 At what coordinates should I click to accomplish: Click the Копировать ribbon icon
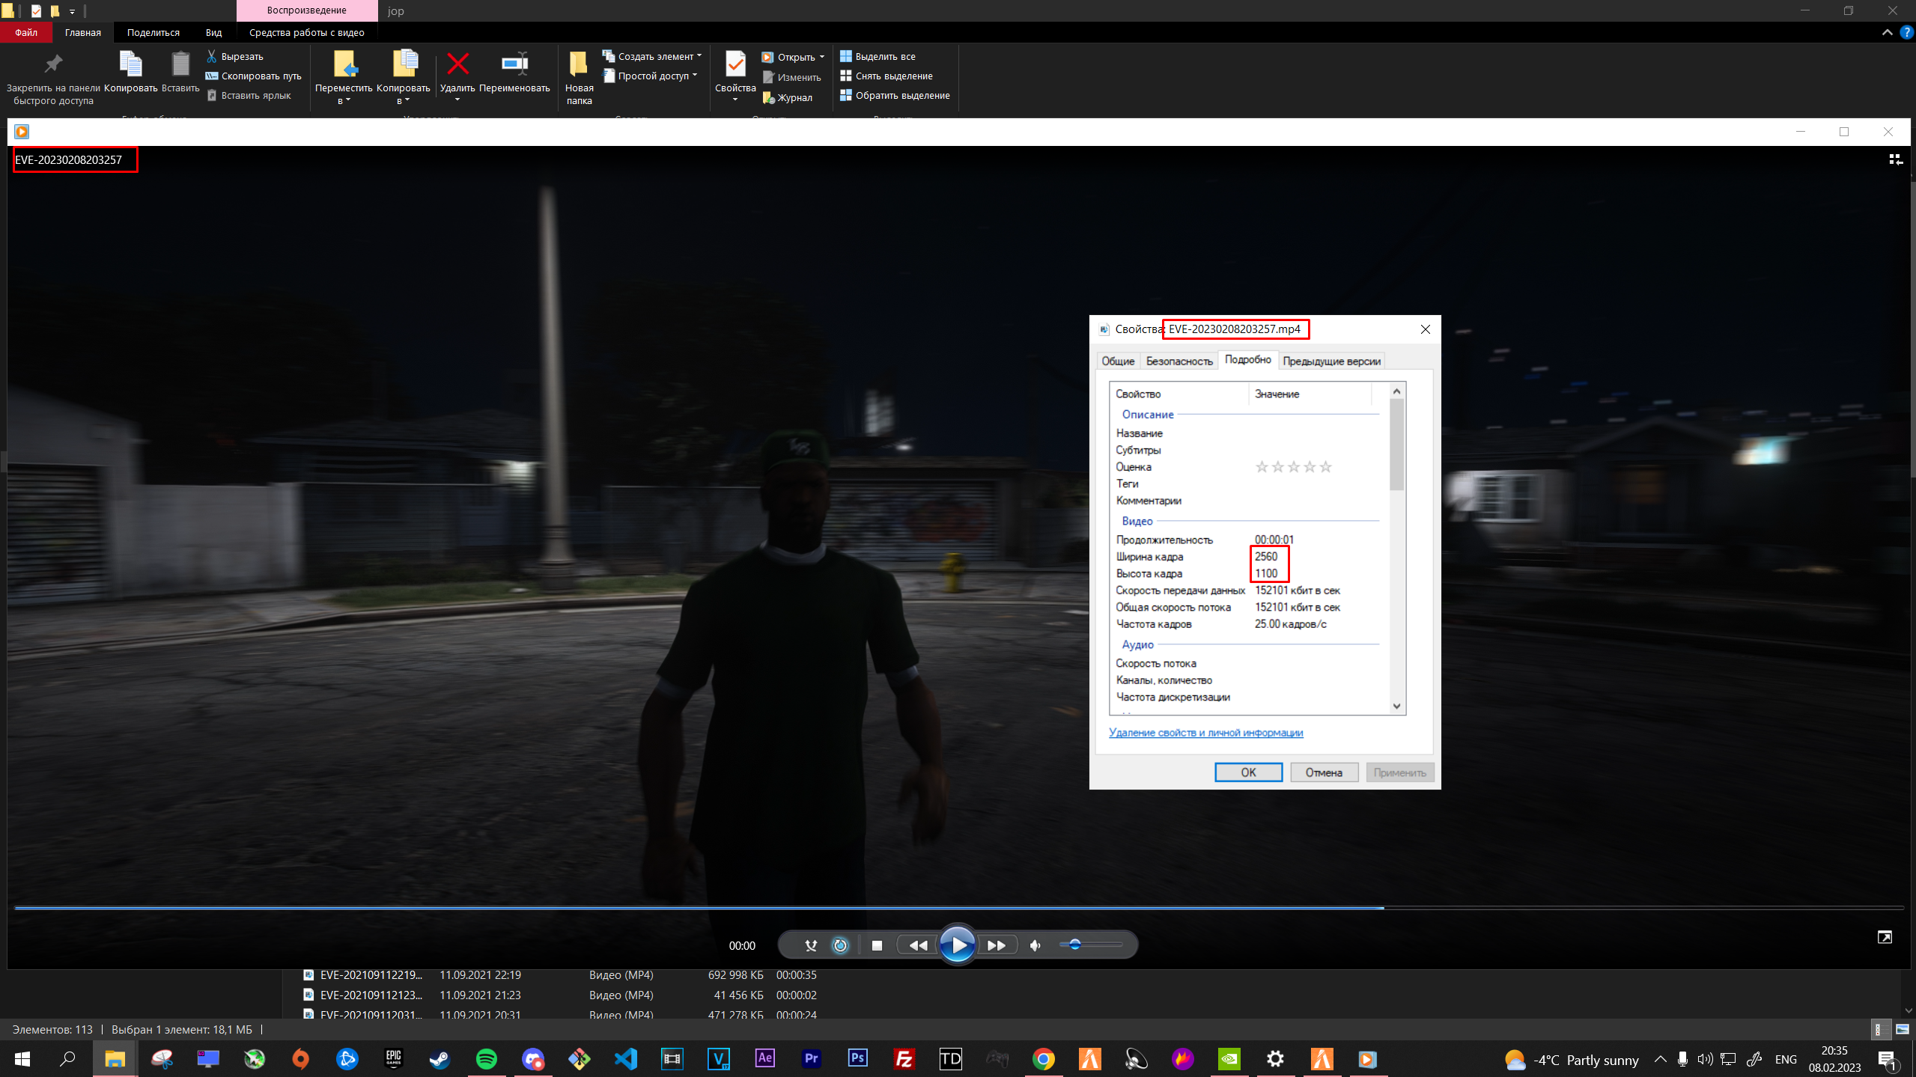(130, 72)
